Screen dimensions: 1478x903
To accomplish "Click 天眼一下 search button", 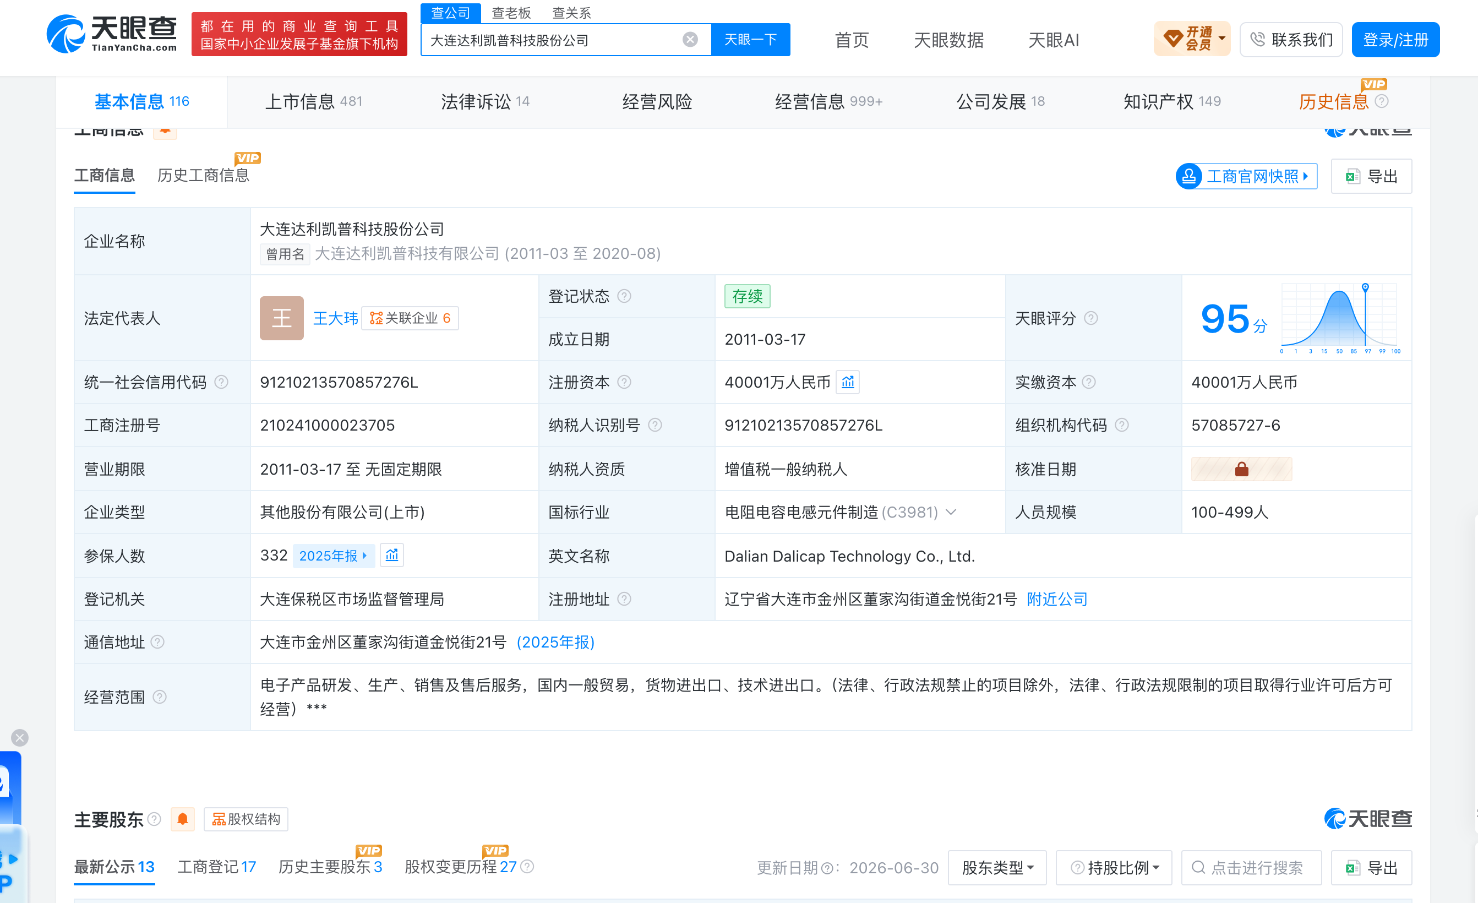I will tap(750, 40).
